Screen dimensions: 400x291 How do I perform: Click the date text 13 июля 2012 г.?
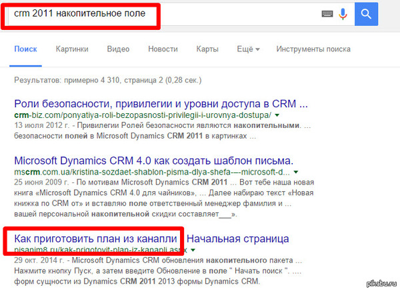click(x=42, y=125)
